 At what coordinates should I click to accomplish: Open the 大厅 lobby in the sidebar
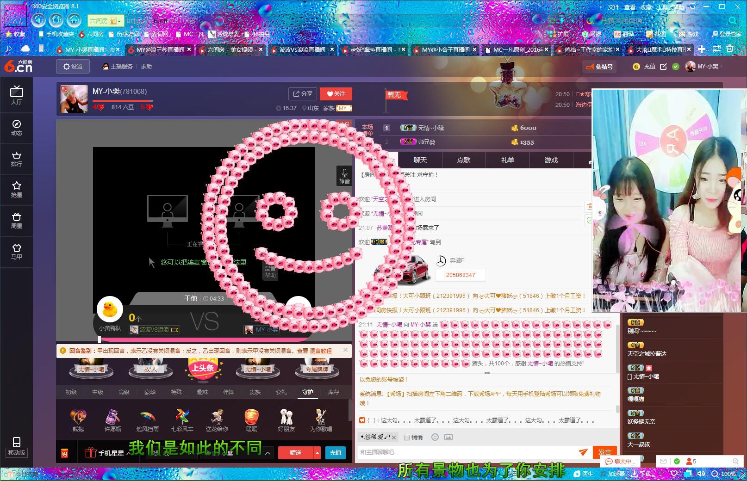coord(17,95)
